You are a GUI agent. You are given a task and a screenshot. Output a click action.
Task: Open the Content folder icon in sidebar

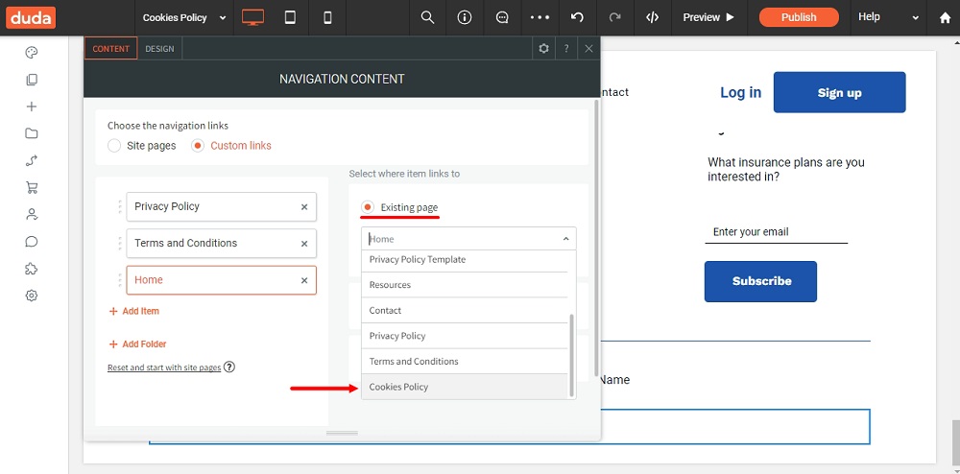pyautogui.click(x=32, y=133)
